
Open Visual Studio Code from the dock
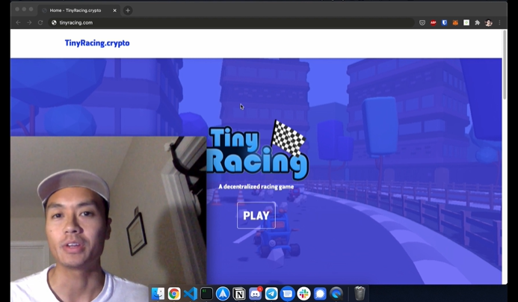pos(191,294)
